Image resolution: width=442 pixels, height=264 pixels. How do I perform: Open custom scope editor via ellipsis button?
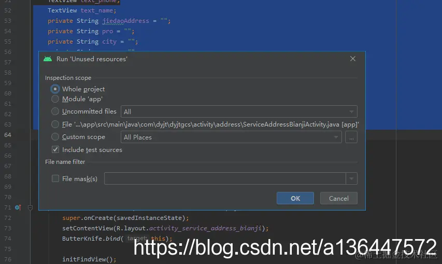[x=351, y=137]
